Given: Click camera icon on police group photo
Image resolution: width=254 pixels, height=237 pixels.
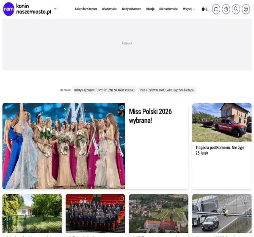Looking at the screenshot, I should [121, 198].
